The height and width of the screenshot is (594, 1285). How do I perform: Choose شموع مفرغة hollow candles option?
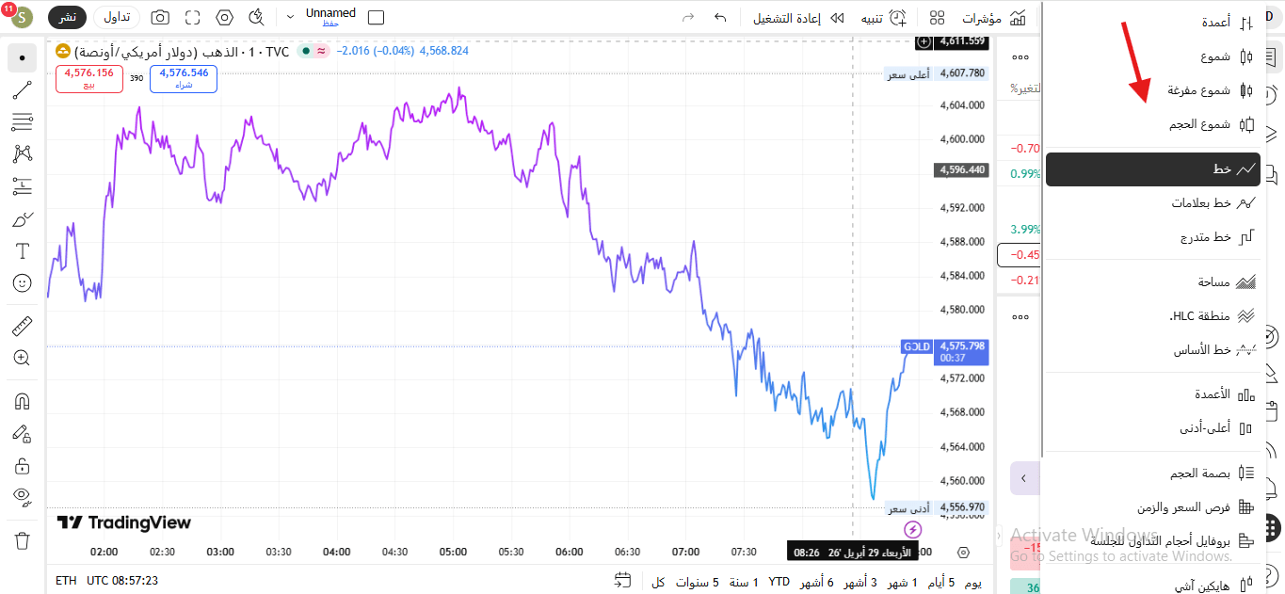click(1153, 90)
